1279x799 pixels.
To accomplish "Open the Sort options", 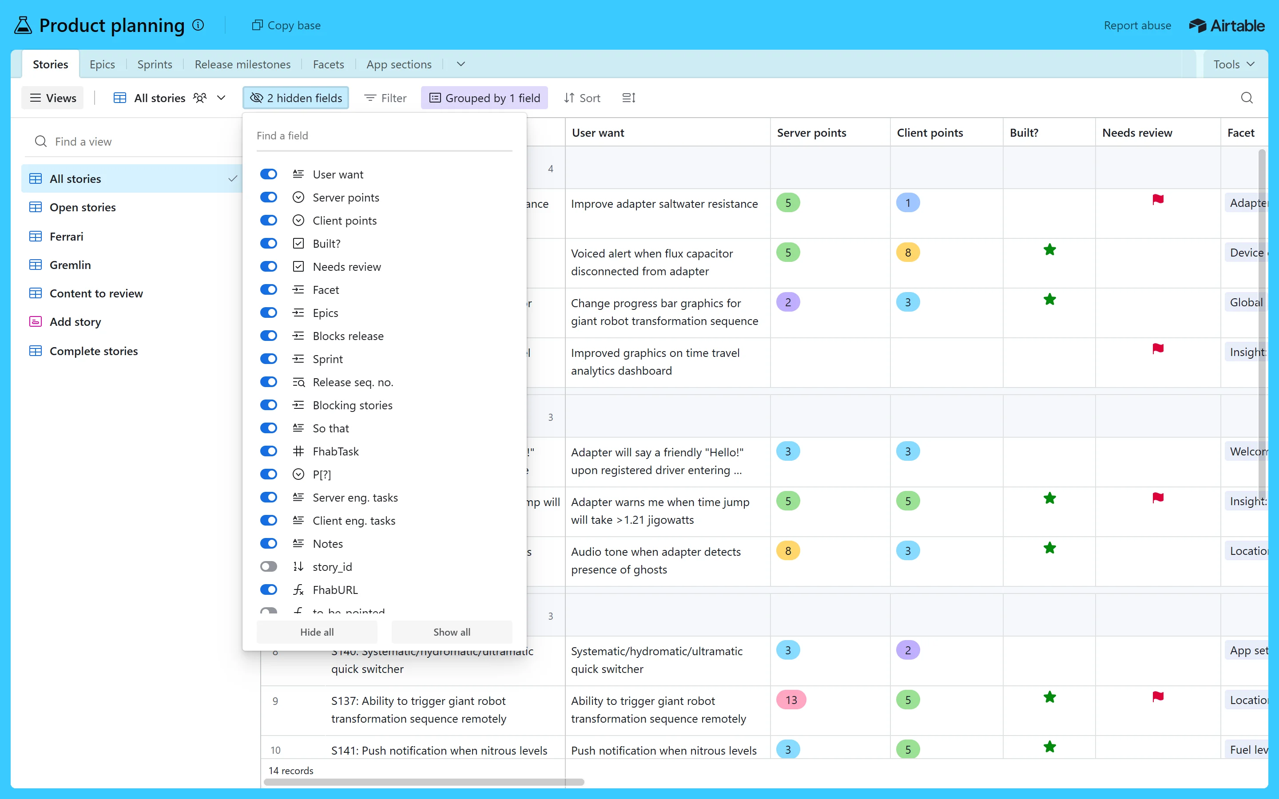I will 582,98.
